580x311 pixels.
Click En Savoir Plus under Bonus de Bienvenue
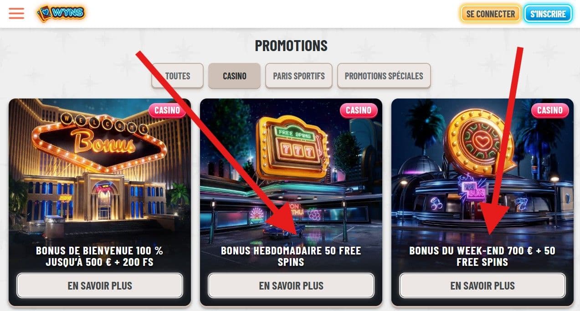coord(100,286)
